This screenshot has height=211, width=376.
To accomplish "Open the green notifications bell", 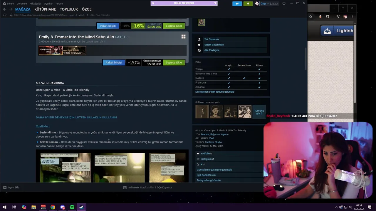I will click(248, 4).
